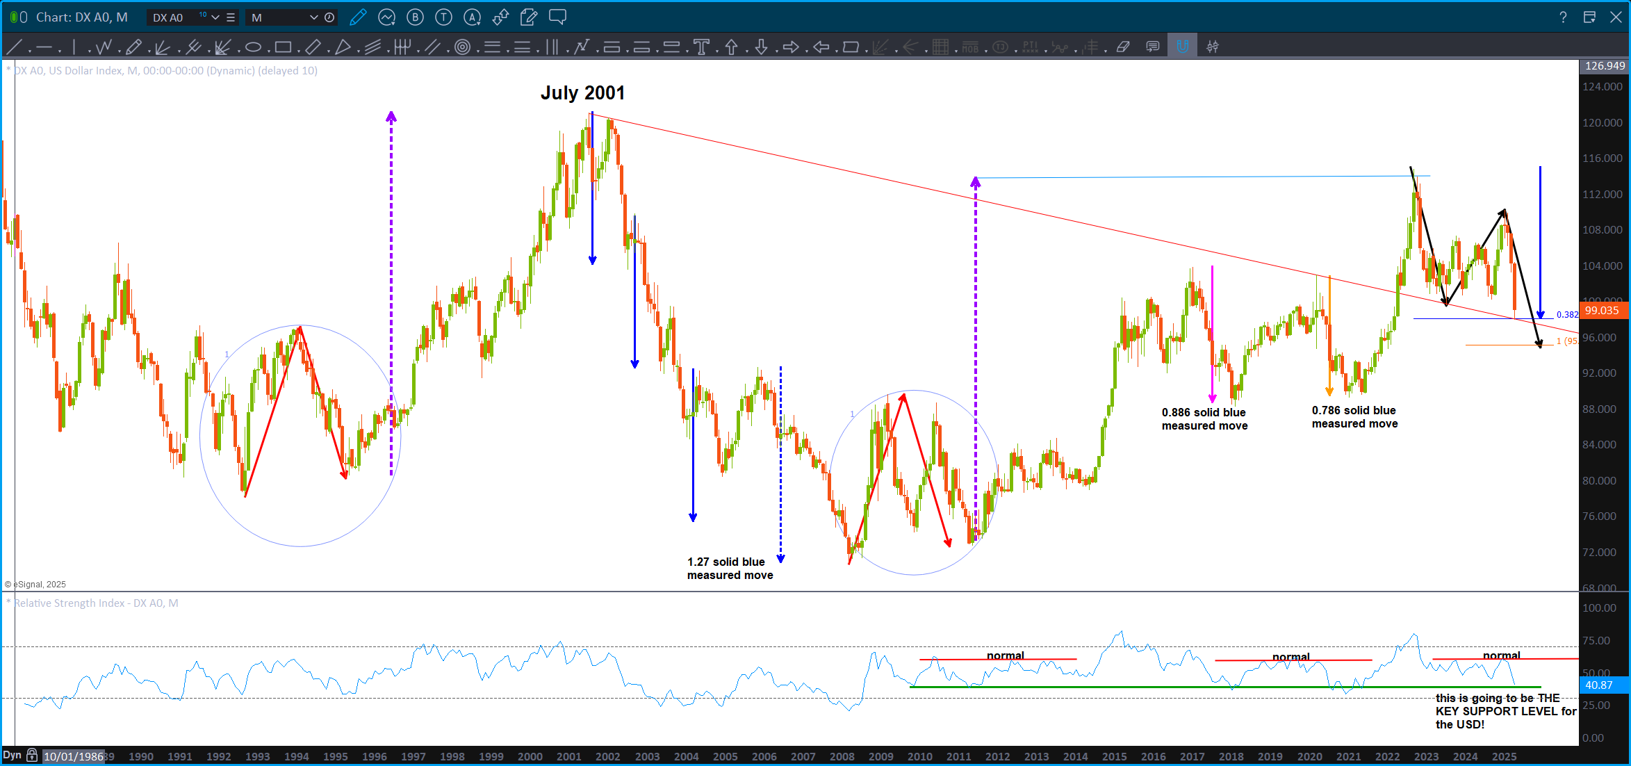Select the right arrow marker tool
1631x766 pixels.
(x=791, y=47)
